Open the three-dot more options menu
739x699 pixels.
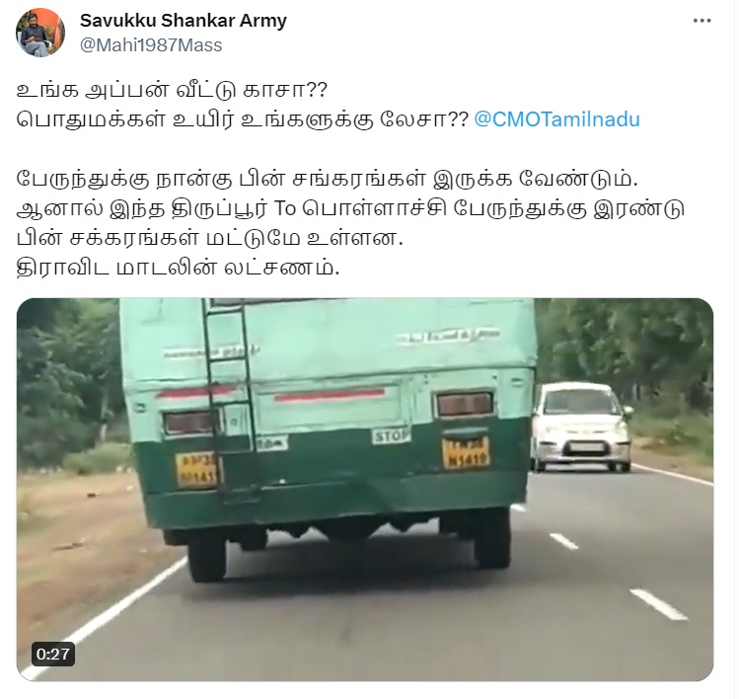point(702,21)
